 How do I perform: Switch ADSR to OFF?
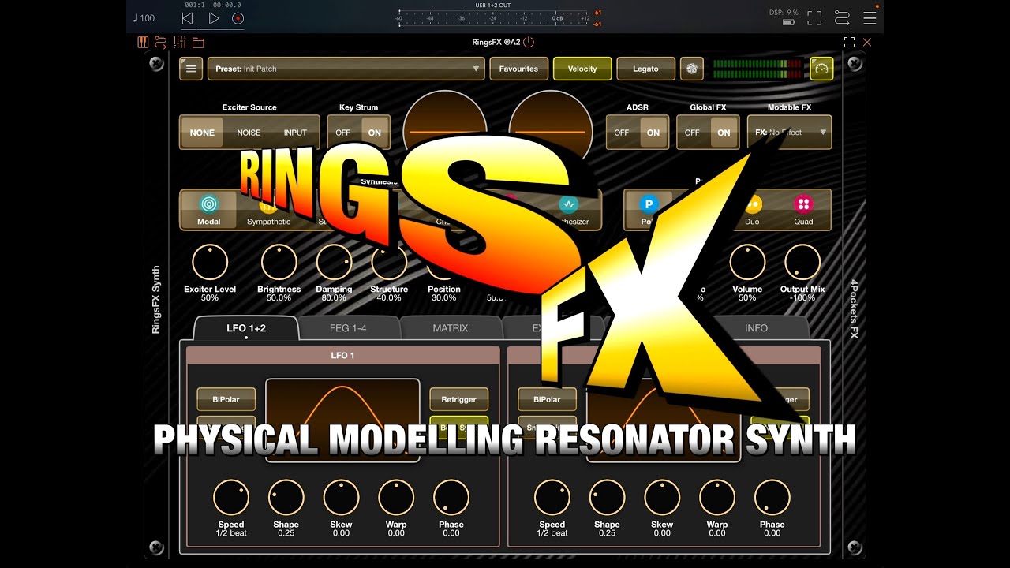pos(622,133)
